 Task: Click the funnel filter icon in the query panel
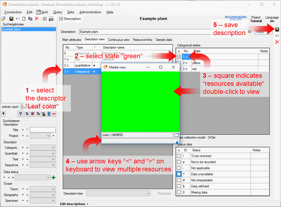click(x=20, y=114)
